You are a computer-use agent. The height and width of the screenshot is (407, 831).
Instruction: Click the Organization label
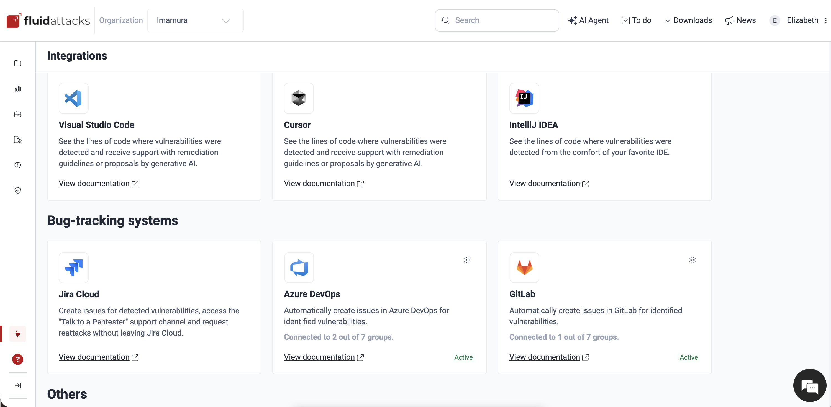click(121, 20)
